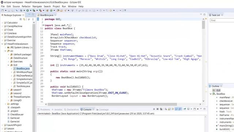Toggle Word Wrap in Console
This screenshot has width=234, height=132.
(173, 109)
